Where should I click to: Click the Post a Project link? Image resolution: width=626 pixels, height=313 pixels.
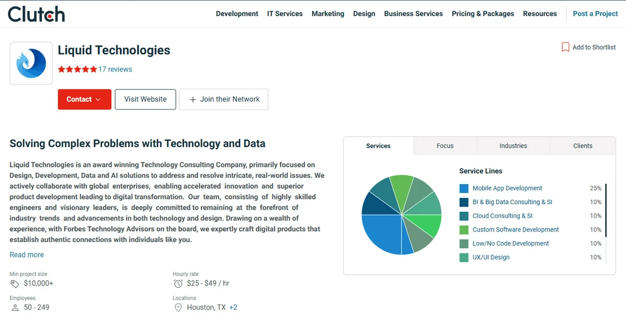coord(595,14)
